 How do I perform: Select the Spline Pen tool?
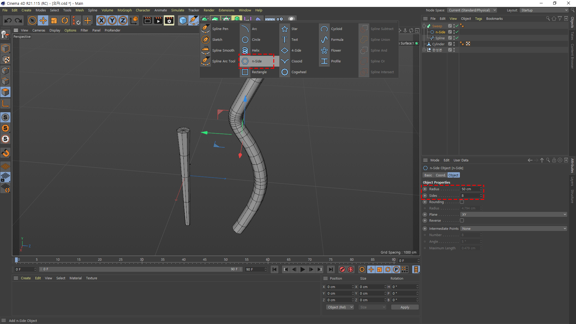coord(205,29)
